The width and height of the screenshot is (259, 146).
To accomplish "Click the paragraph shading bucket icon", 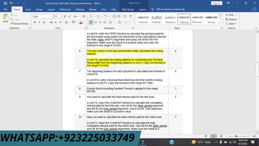I will tap(119, 22).
